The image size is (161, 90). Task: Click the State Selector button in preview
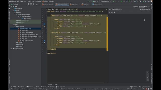[145, 10]
